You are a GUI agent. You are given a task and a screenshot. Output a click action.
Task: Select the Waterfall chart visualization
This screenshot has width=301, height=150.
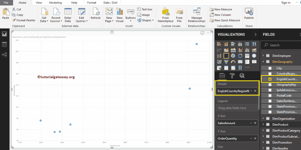pos(219,56)
